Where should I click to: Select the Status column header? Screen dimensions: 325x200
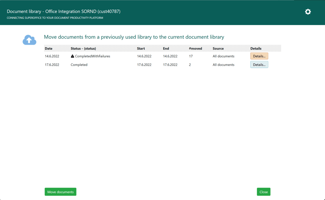point(83,48)
